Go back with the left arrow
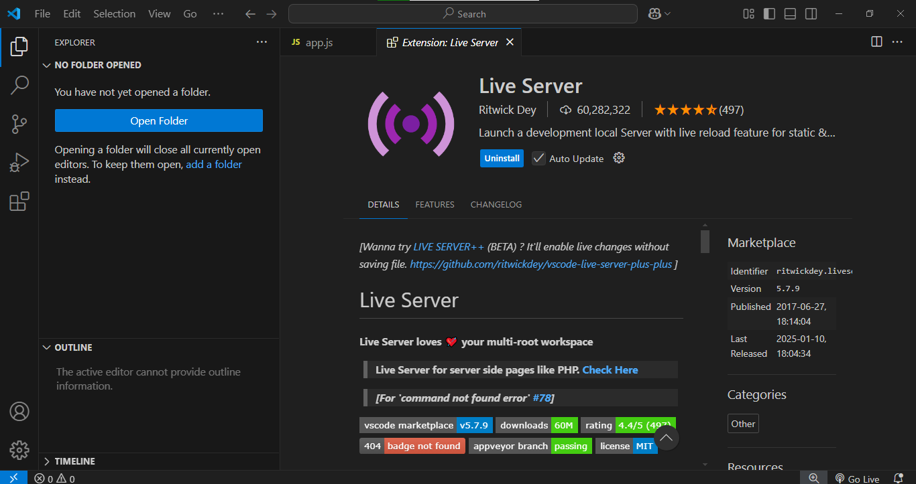916x484 pixels. click(x=250, y=13)
